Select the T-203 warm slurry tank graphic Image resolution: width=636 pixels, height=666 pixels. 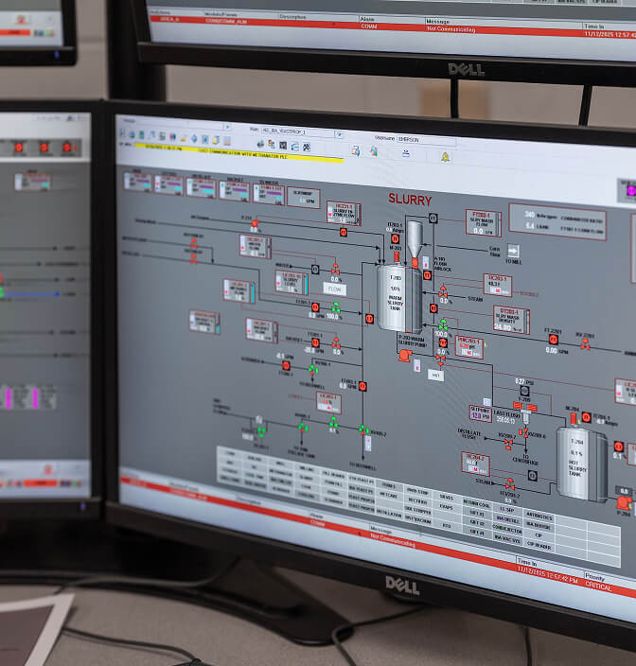pyautogui.click(x=399, y=297)
